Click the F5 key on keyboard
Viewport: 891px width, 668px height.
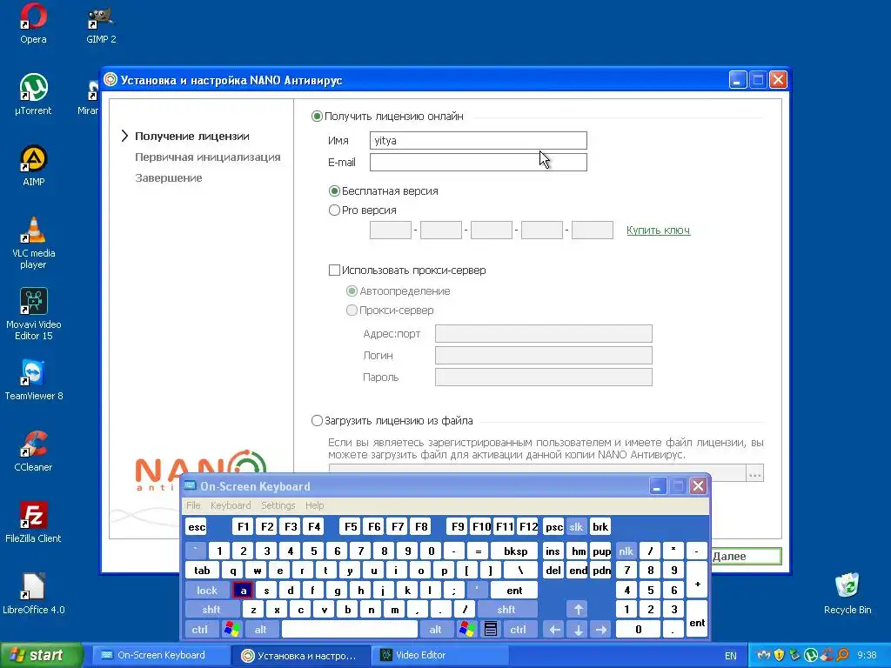(x=351, y=526)
